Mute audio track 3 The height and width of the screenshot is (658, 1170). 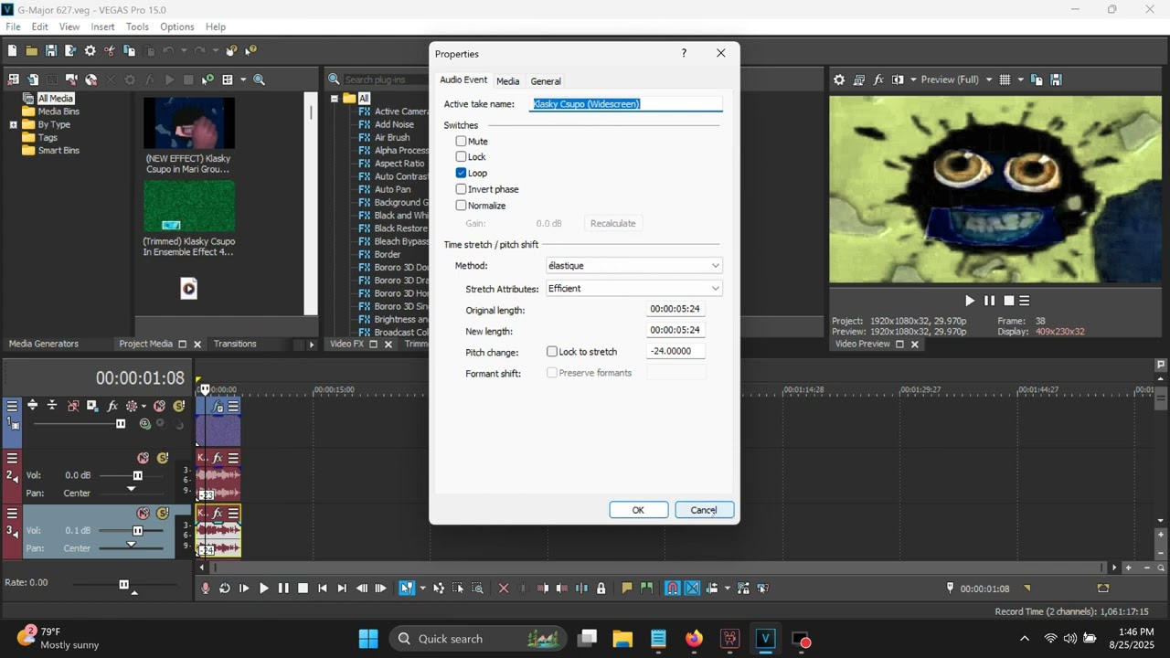pyautogui.click(x=144, y=514)
